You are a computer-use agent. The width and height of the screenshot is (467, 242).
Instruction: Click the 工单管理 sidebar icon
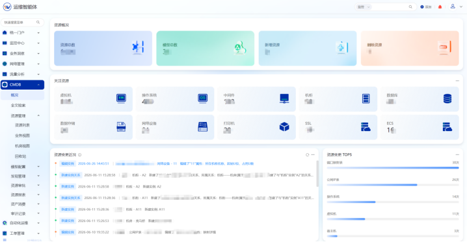pos(5,233)
